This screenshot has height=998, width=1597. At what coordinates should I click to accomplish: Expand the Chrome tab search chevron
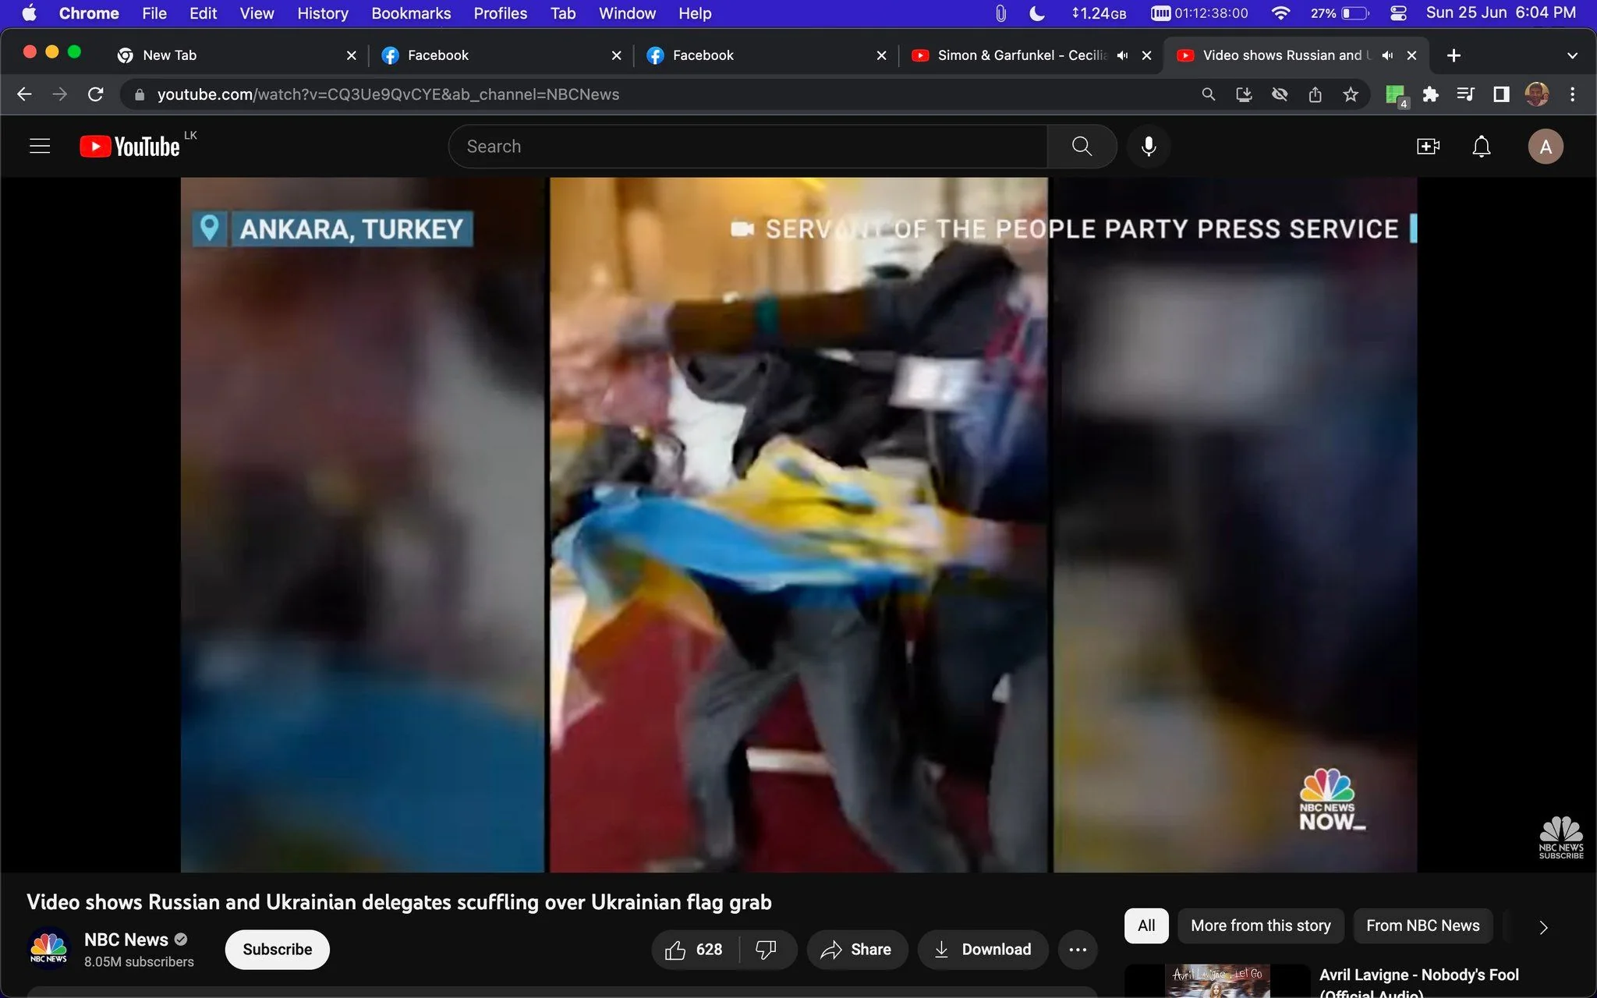(x=1572, y=55)
